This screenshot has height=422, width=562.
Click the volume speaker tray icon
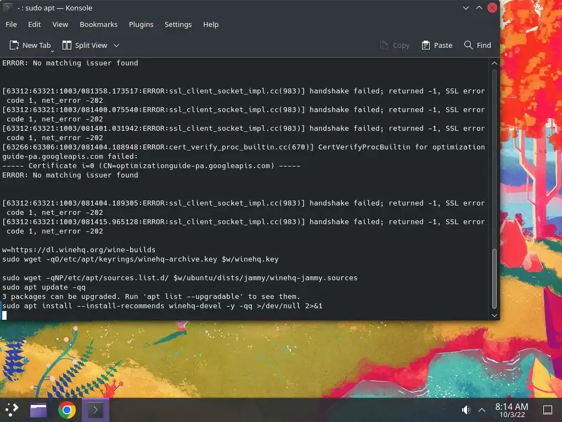(x=466, y=410)
